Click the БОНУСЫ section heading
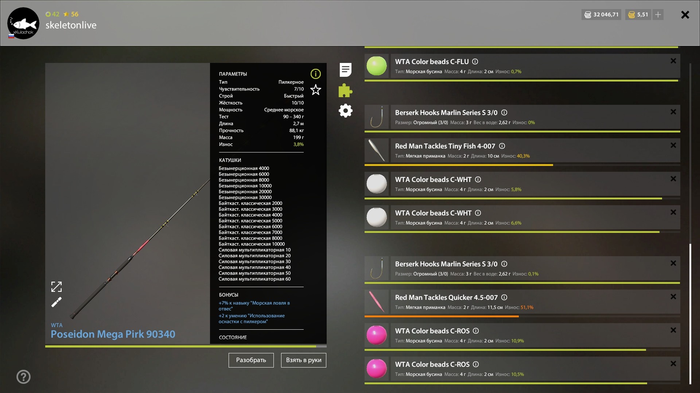 coord(229,295)
